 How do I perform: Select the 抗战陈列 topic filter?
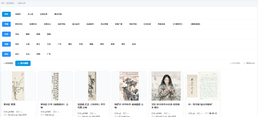click(90, 24)
